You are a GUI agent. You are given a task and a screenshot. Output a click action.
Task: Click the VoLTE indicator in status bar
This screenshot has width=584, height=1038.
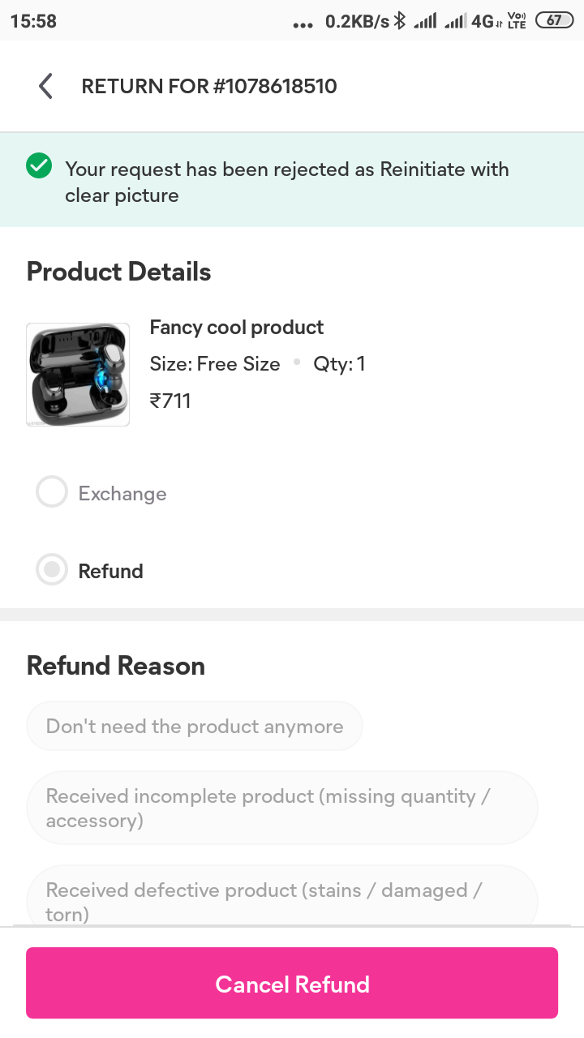click(x=516, y=21)
